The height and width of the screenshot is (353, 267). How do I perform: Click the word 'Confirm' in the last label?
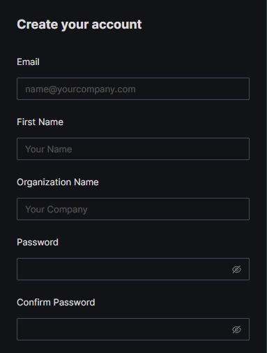click(33, 303)
